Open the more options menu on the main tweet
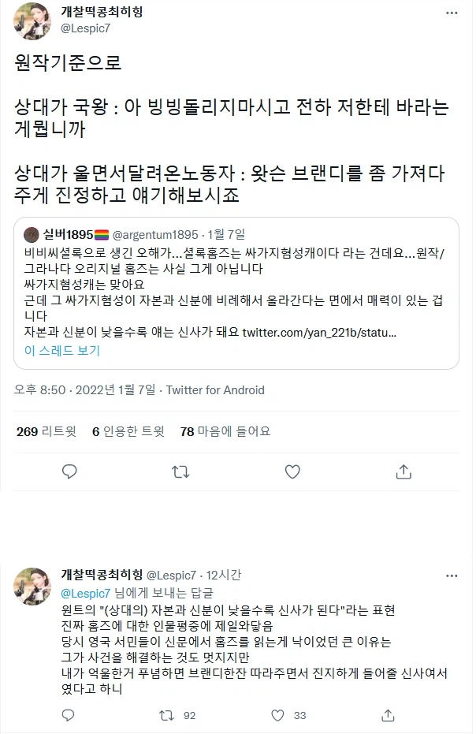The width and height of the screenshot is (476, 734). point(452,11)
